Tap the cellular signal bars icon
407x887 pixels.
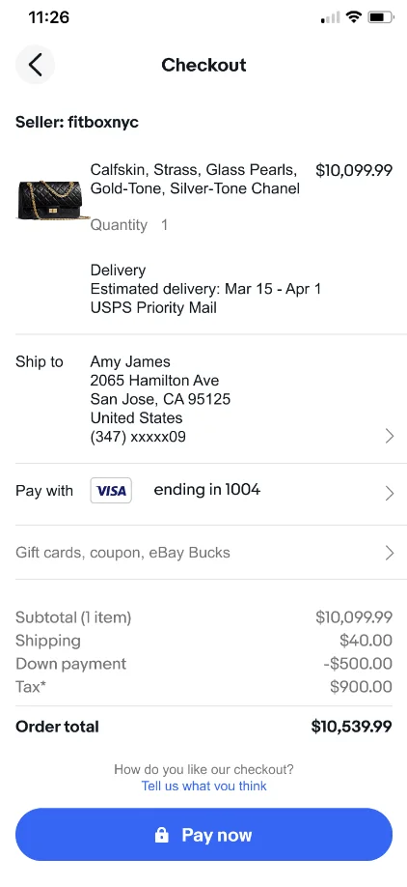pyautogui.click(x=330, y=18)
